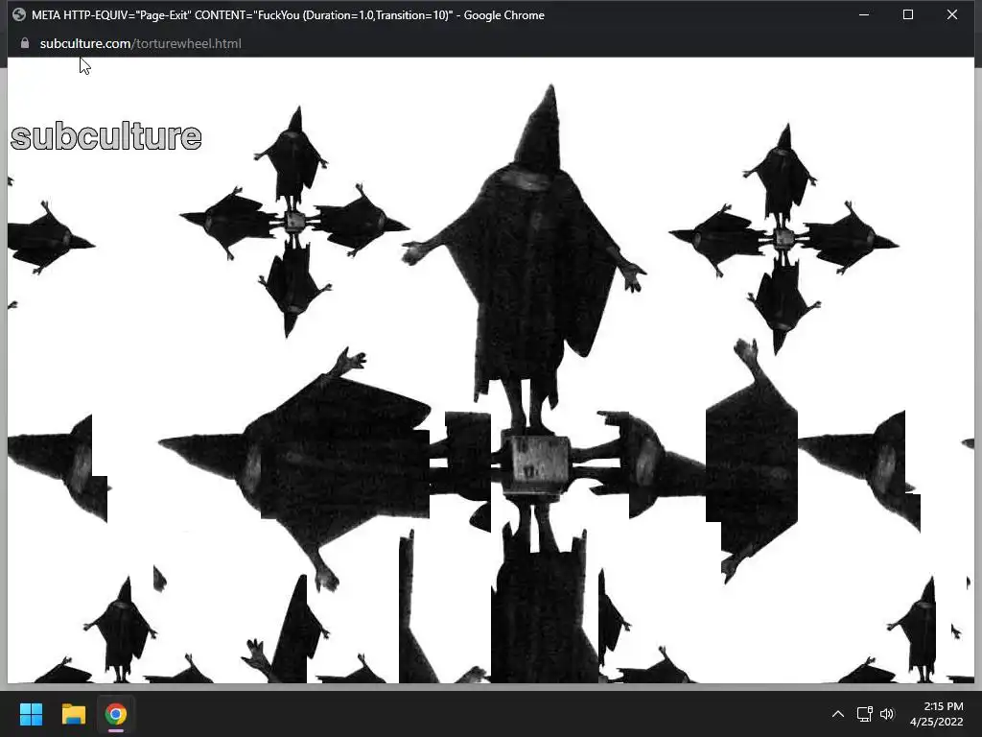Select the subculture.com address bar URL
Viewport: 982px width, 737px height.
click(140, 43)
